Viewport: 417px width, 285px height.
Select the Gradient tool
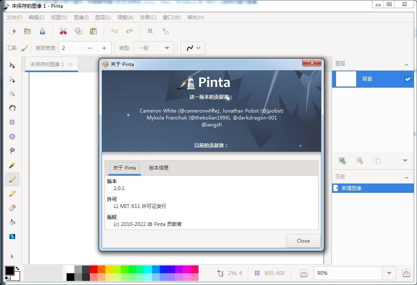coord(12,236)
